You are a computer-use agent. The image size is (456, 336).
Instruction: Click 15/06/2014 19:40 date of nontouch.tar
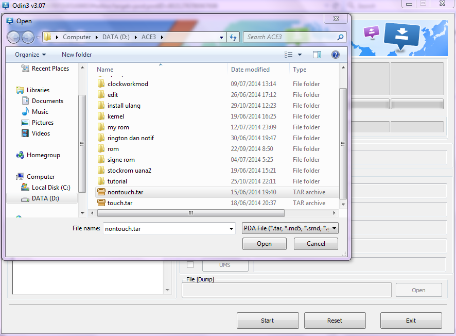[x=253, y=192]
